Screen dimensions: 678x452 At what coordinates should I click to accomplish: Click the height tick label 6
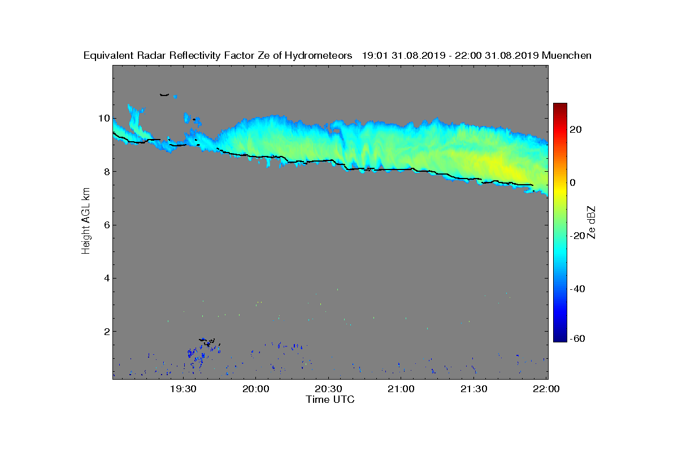tap(106, 225)
